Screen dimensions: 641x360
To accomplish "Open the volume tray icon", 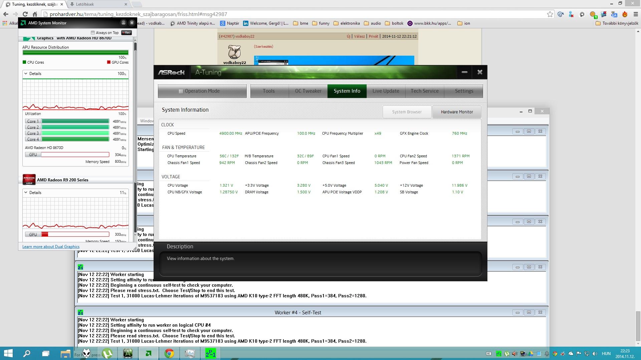I will (595, 354).
